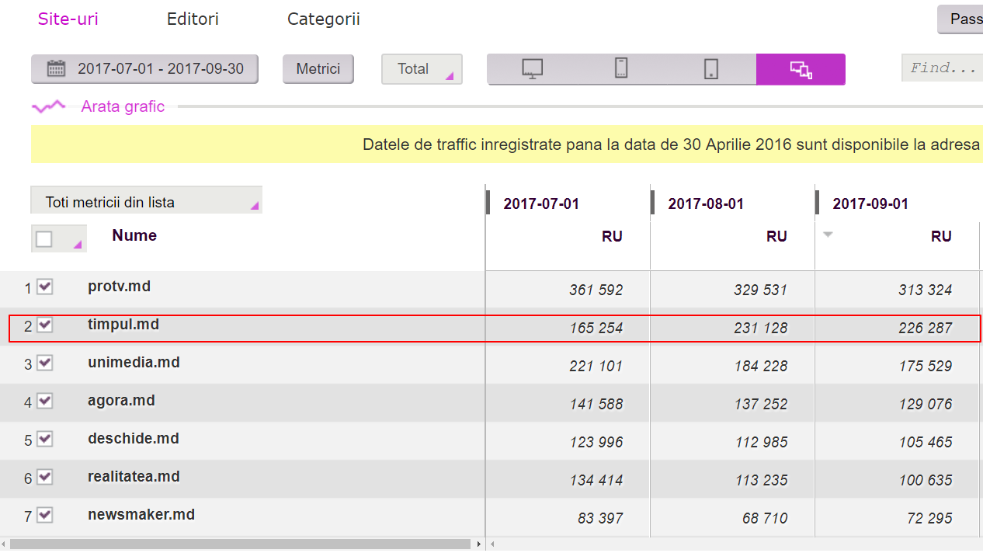Click RU header under 2017-07-01

612,236
